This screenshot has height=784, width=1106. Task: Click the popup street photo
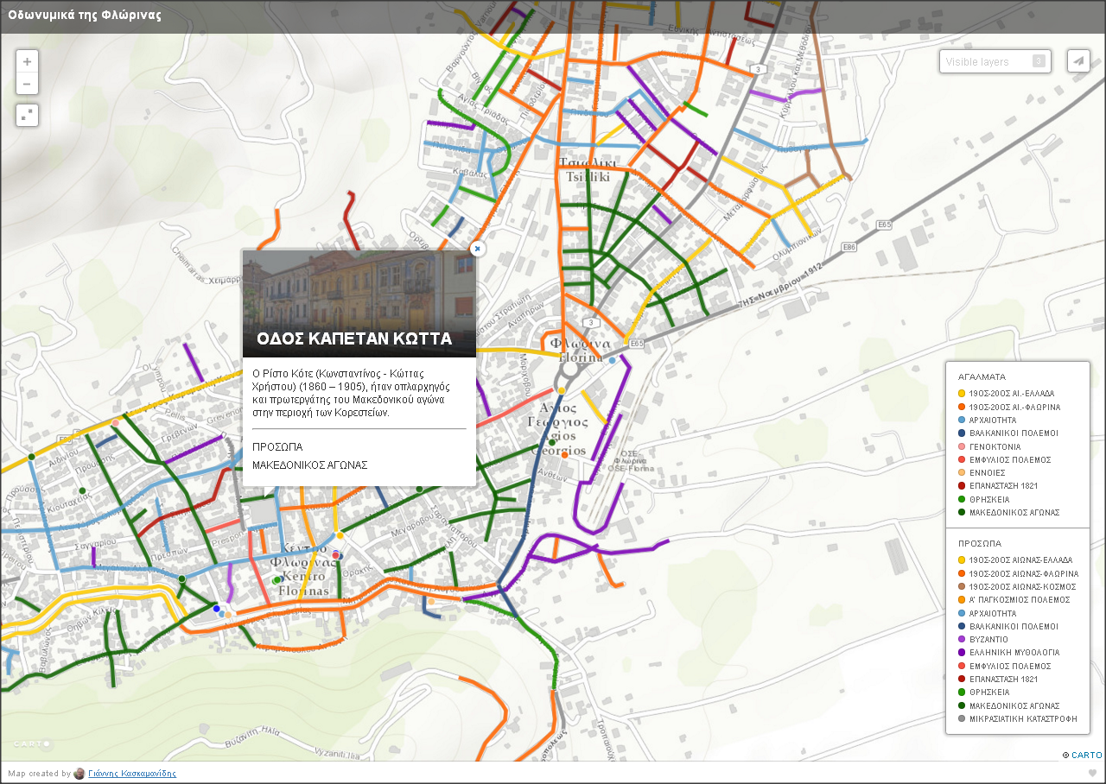pos(359,289)
